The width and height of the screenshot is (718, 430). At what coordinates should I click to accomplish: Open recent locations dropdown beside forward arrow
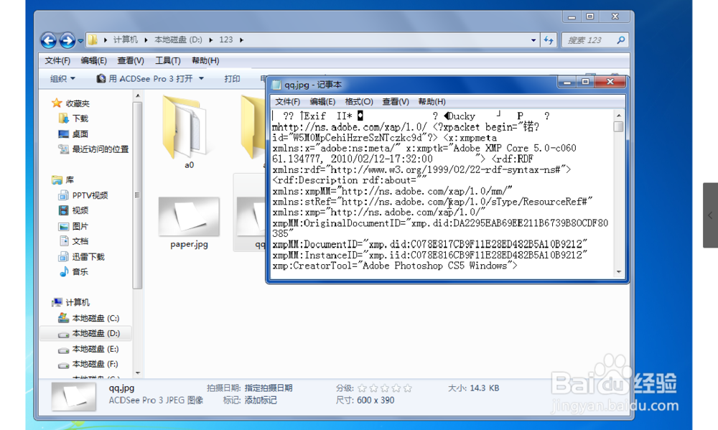click(x=80, y=41)
